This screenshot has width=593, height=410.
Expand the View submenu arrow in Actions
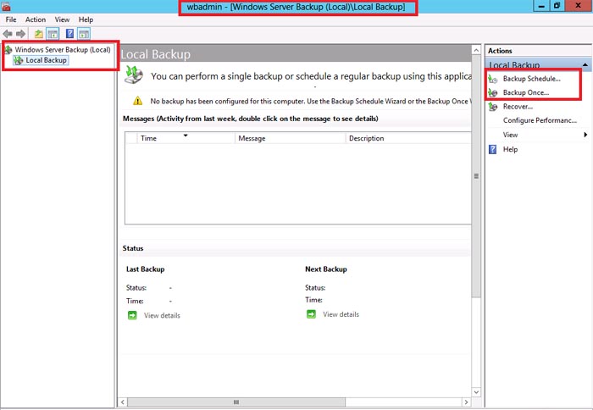[585, 135]
